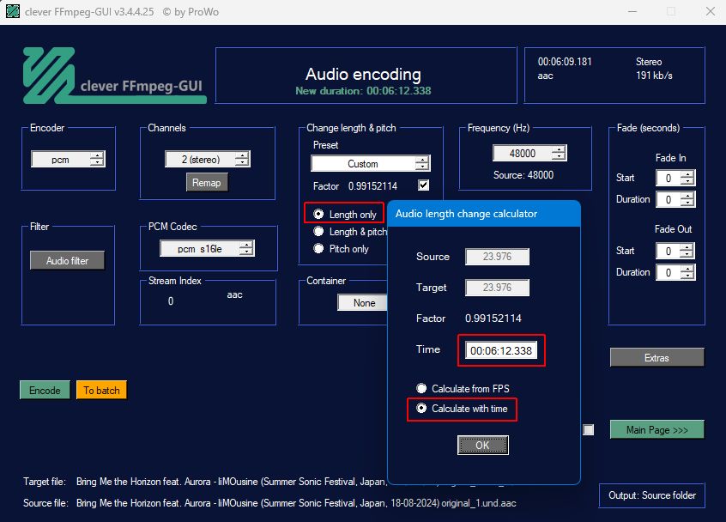Minimize the clever FFmpeg-GUI window

pyautogui.click(x=633, y=11)
